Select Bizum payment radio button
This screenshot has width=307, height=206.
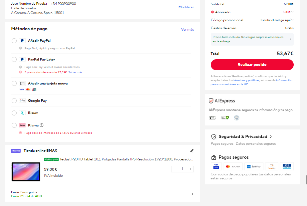coord(14,113)
